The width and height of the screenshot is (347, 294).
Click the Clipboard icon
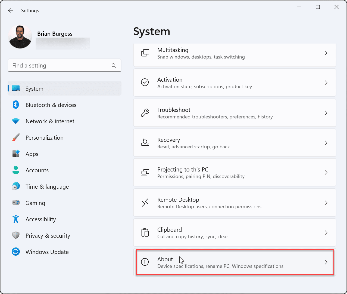pyautogui.click(x=145, y=232)
